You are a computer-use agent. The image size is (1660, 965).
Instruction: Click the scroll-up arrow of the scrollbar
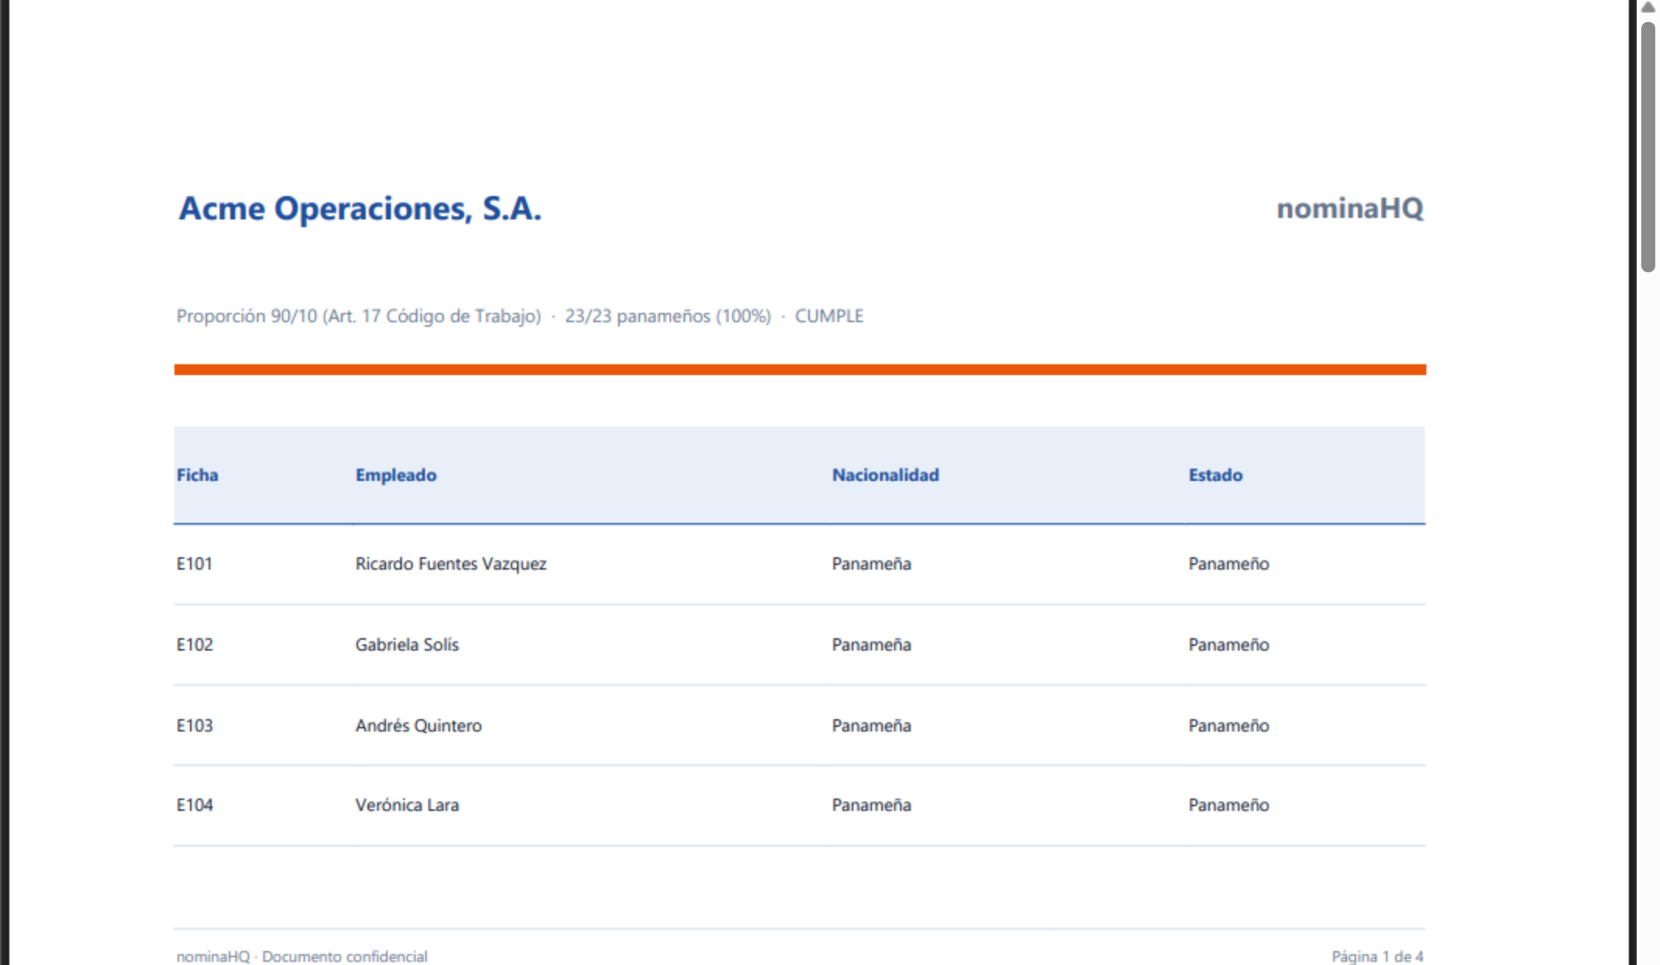point(1648,7)
